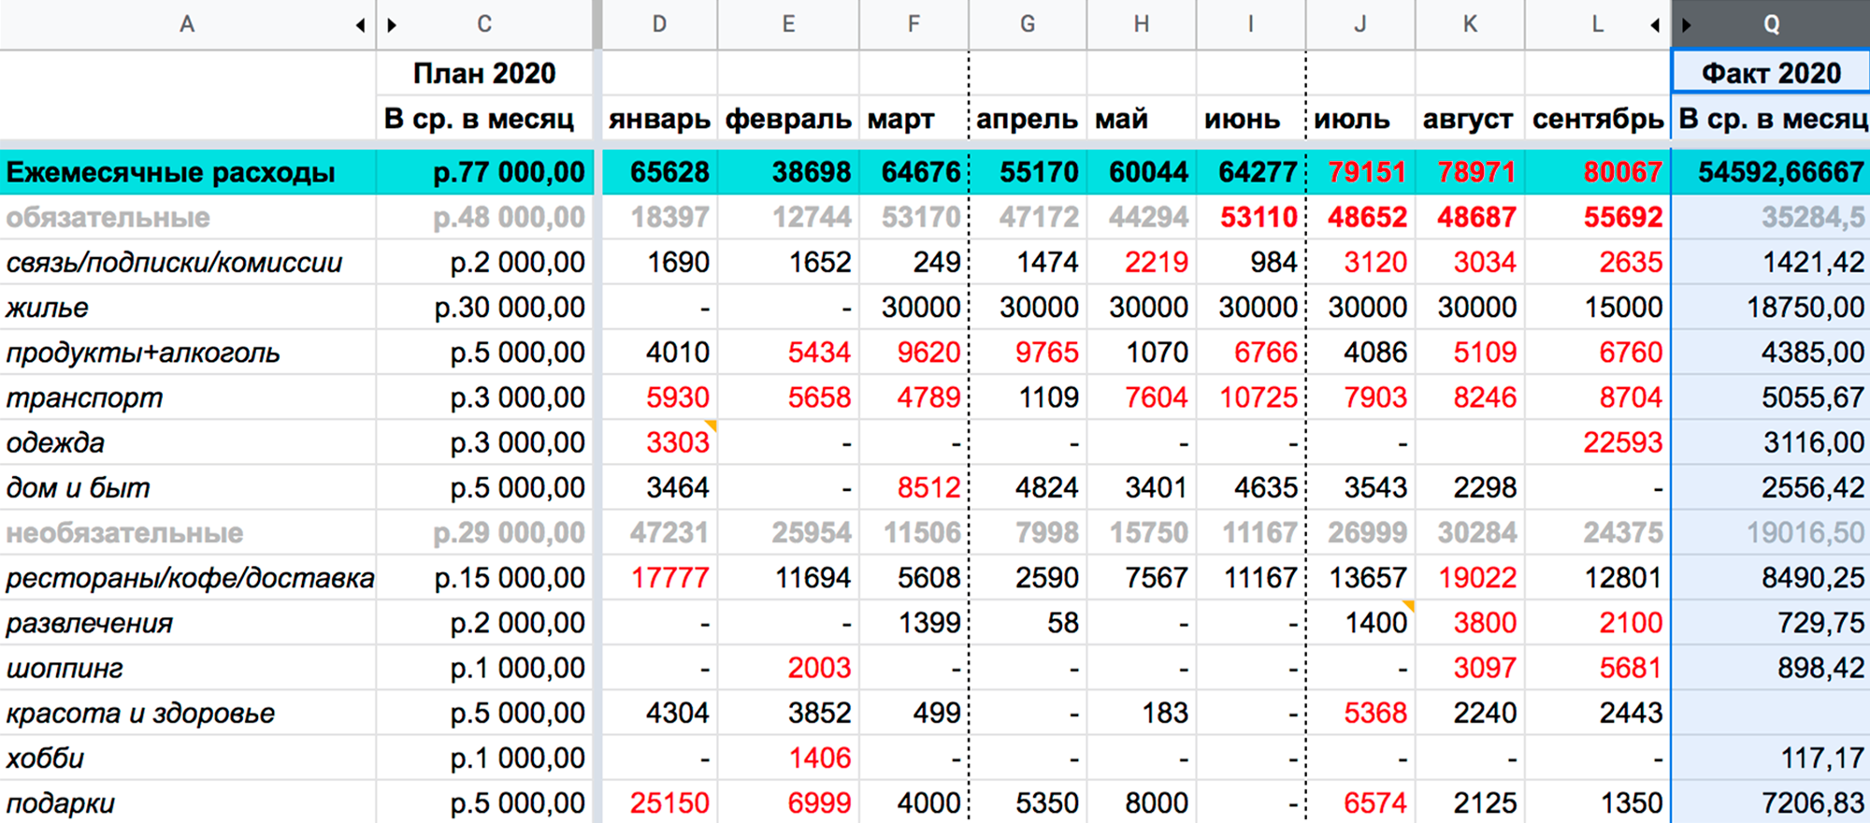The width and height of the screenshot is (1870, 823).
Task: Select the 'обязательные' row label
Action: tap(188, 217)
